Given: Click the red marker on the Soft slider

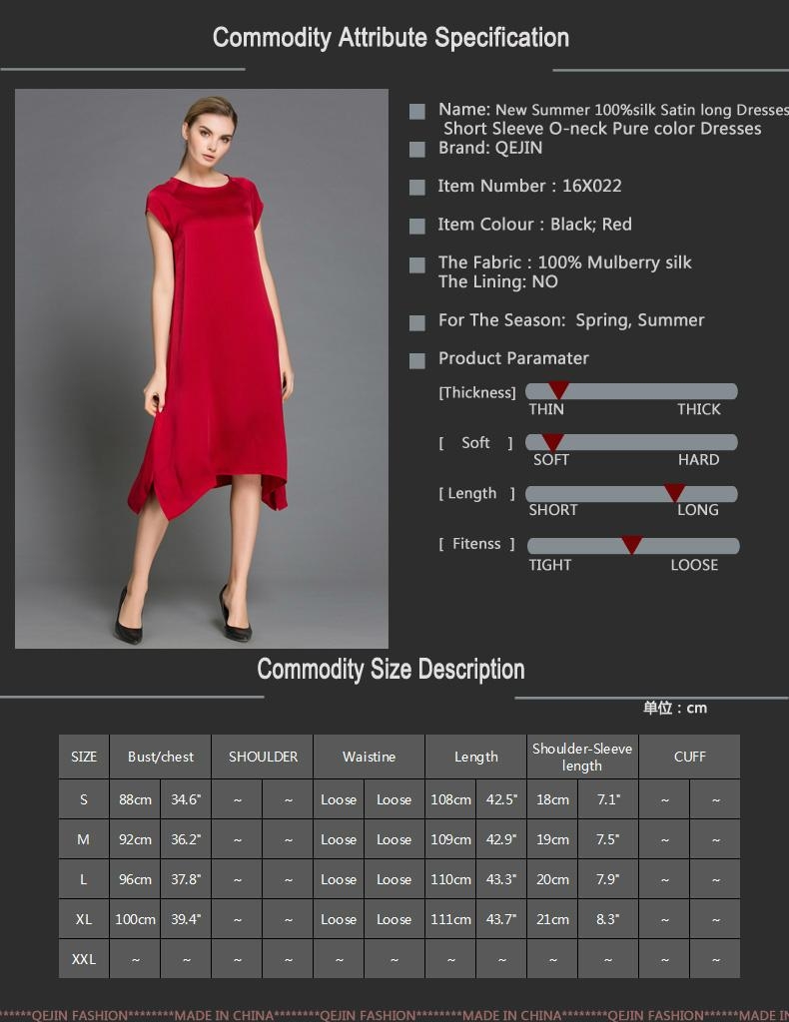Looking at the screenshot, I should coord(552,442).
